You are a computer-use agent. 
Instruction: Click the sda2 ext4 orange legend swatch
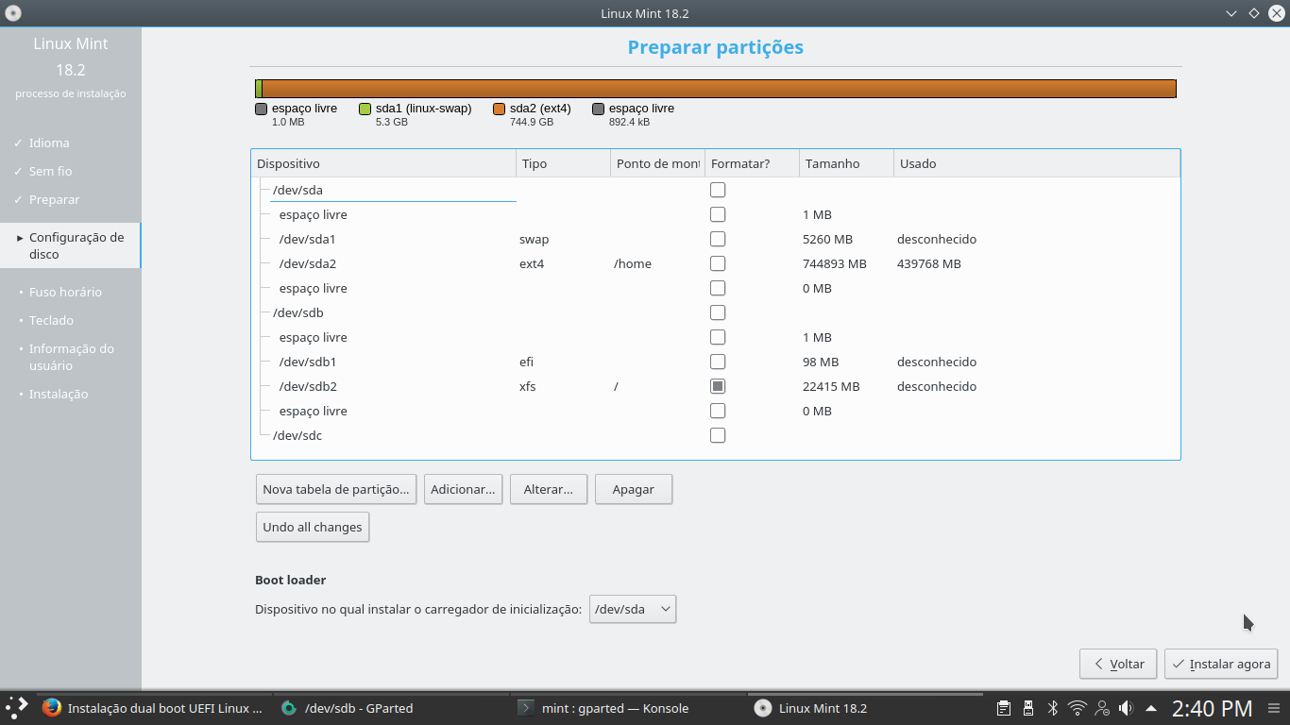pyautogui.click(x=500, y=110)
